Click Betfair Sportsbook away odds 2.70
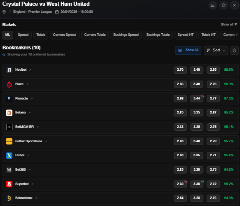This screenshot has width=240, height=206. [x=213, y=141]
